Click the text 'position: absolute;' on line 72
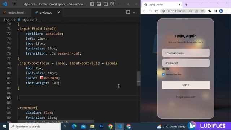This screenshot has height=130, width=231. point(44,34)
